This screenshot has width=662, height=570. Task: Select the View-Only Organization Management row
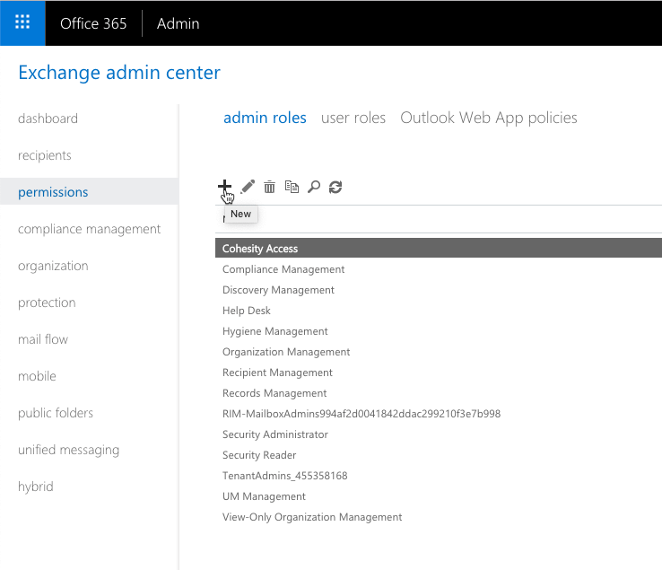click(312, 517)
